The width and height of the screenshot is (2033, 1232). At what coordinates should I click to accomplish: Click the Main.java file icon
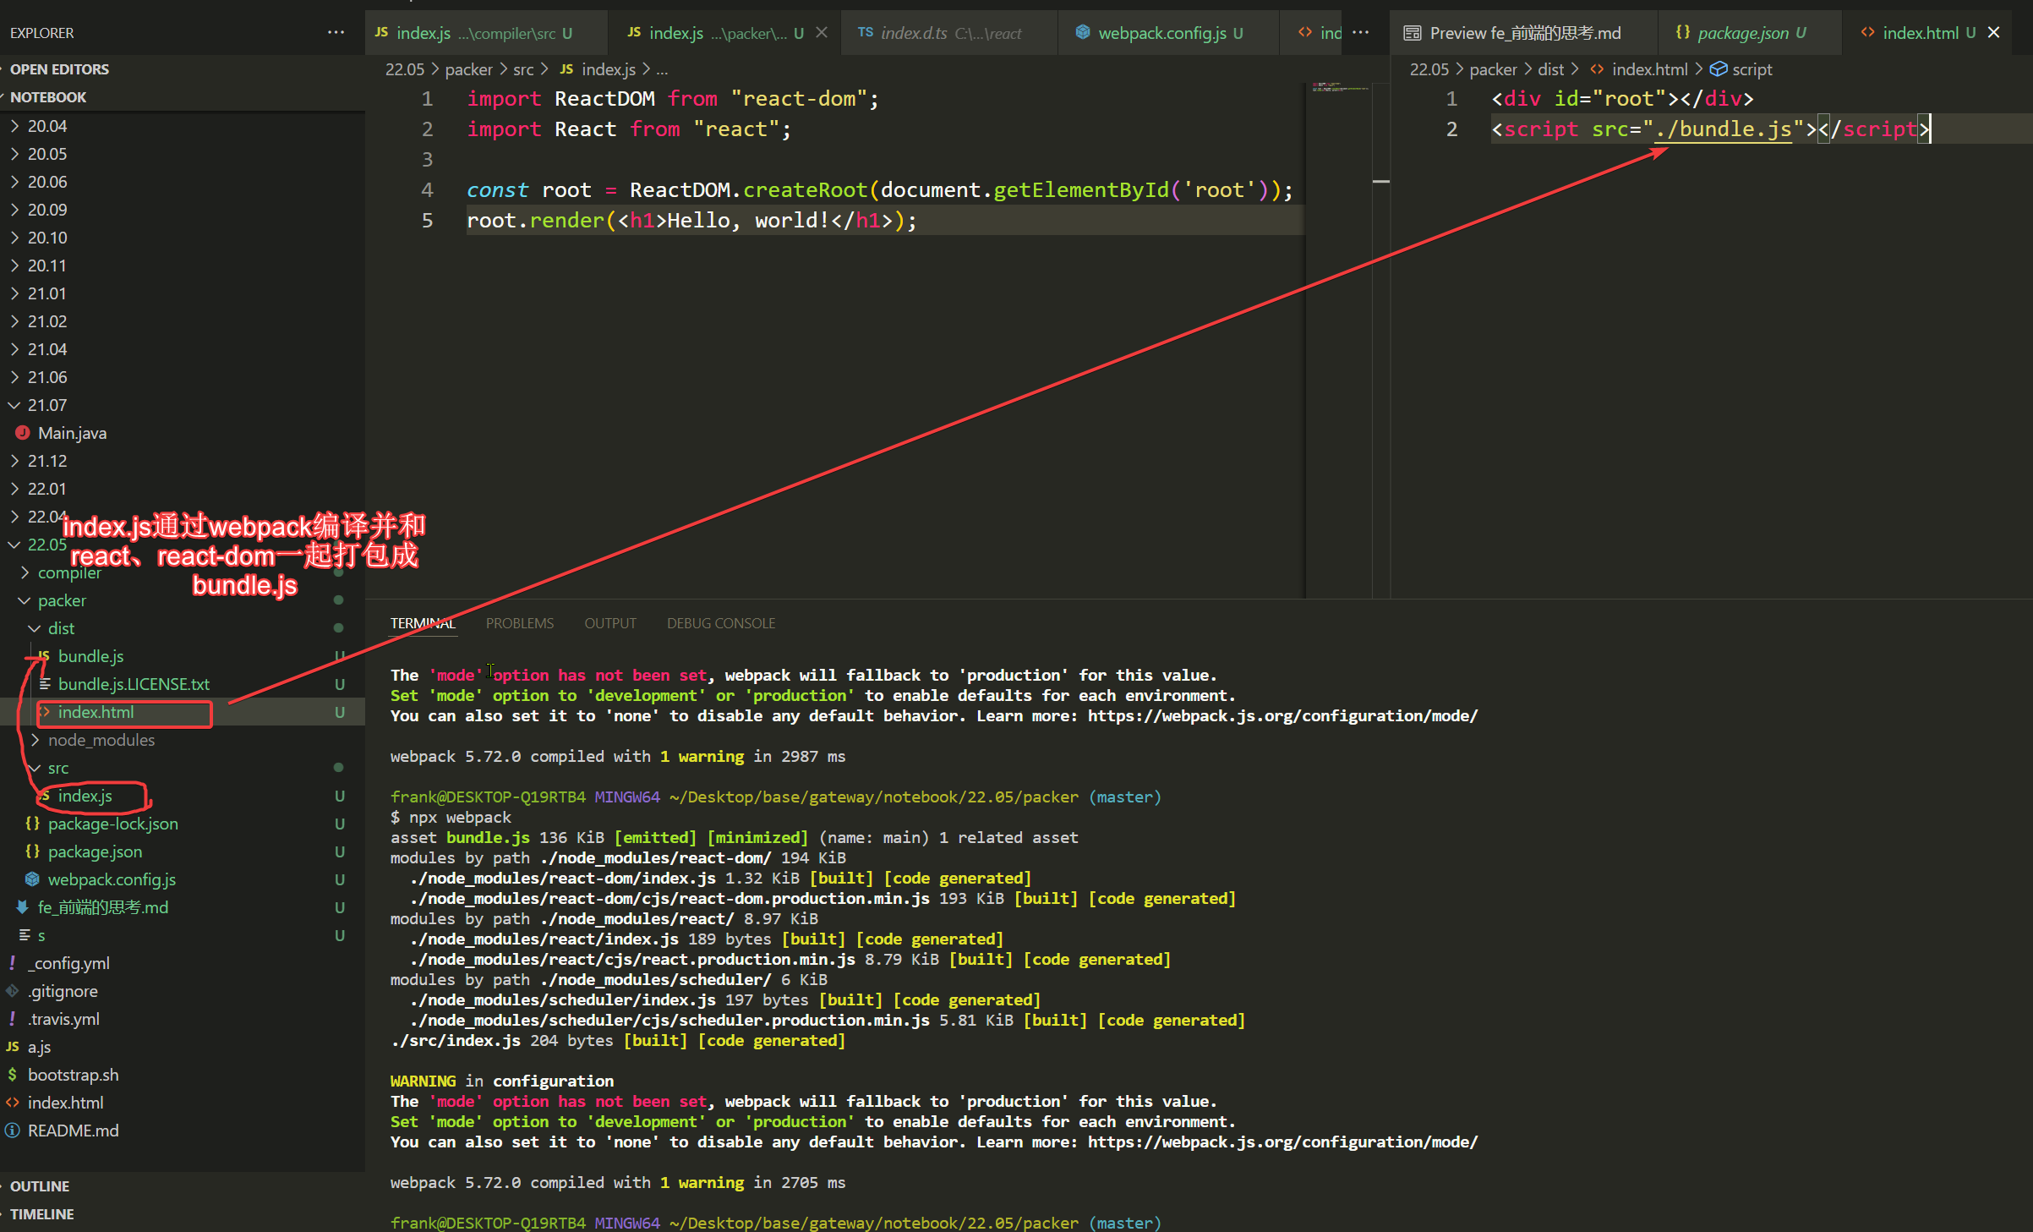pos(23,433)
